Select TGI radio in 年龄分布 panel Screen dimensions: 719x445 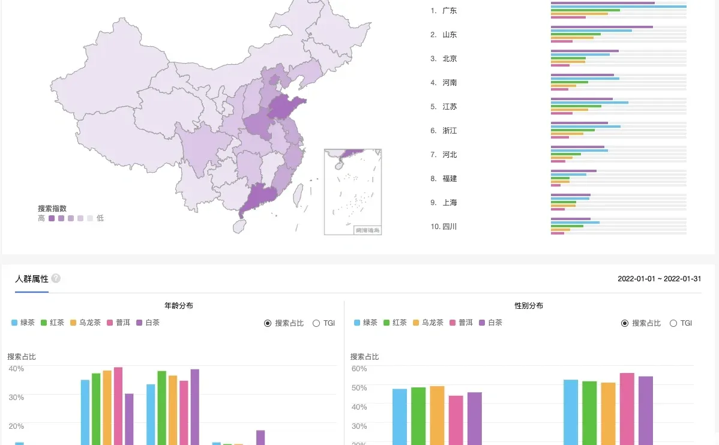tap(316, 323)
